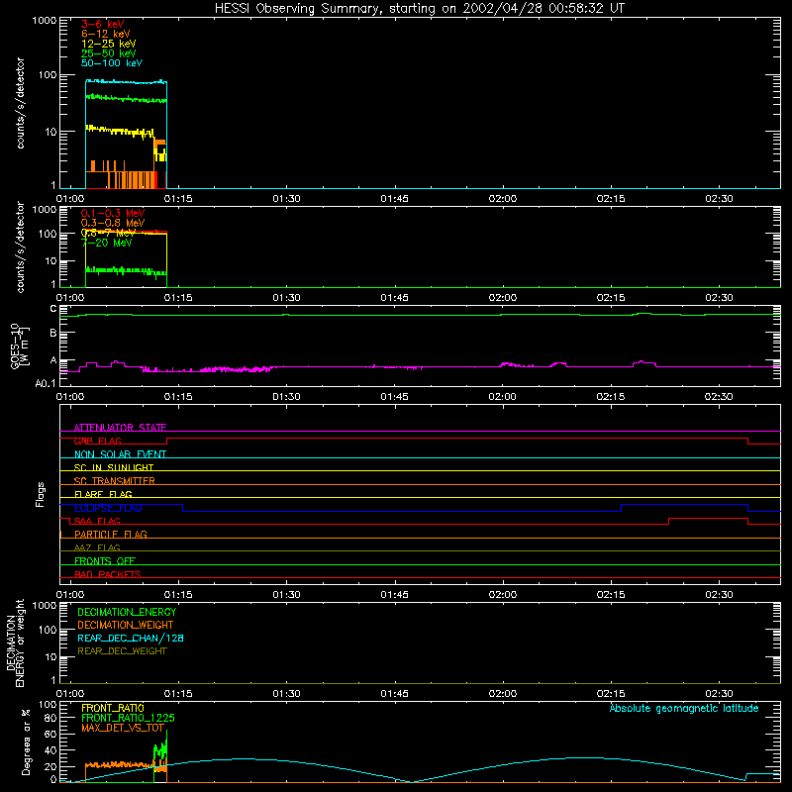Click the 02:15 tick under the flags panel
This screenshot has width=792, height=792.
611,595
